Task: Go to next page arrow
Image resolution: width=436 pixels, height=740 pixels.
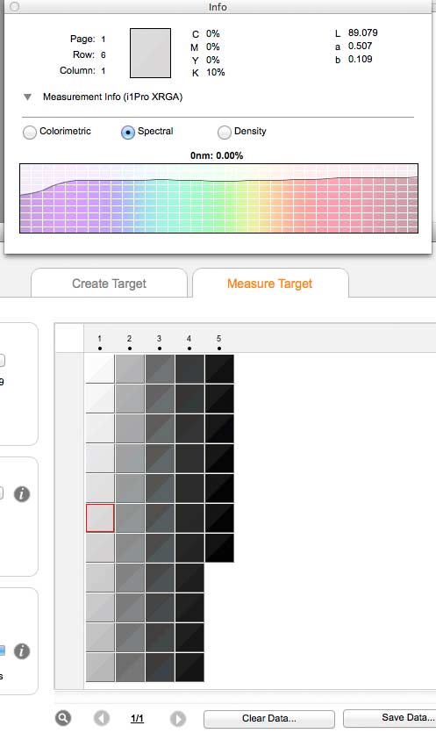Action: [x=178, y=718]
